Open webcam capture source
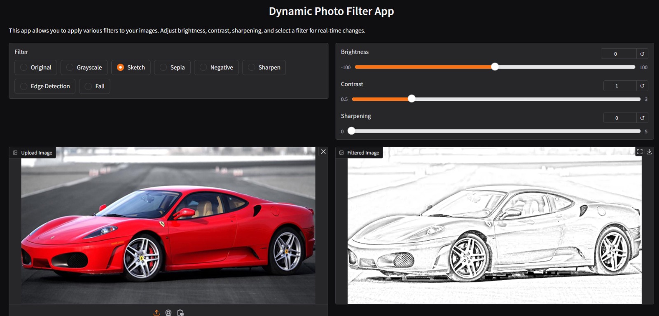The width and height of the screenshot is (659, 316). pos(168,313)
